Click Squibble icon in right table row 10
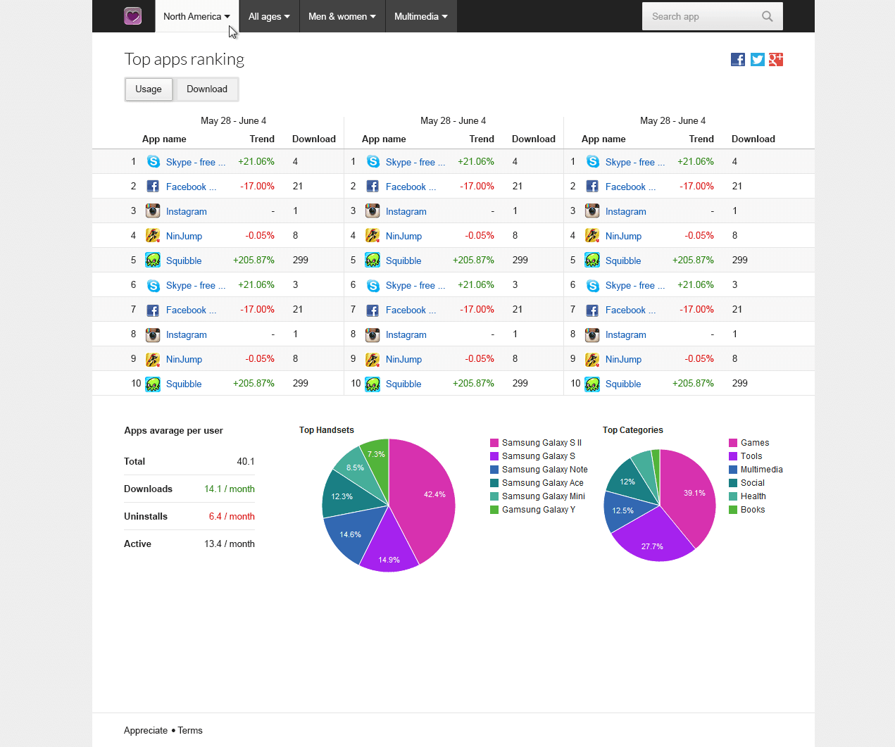 click(x=592, y=384)
